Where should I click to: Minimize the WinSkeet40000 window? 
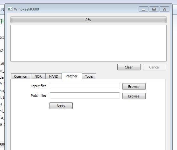pos(143,9)
